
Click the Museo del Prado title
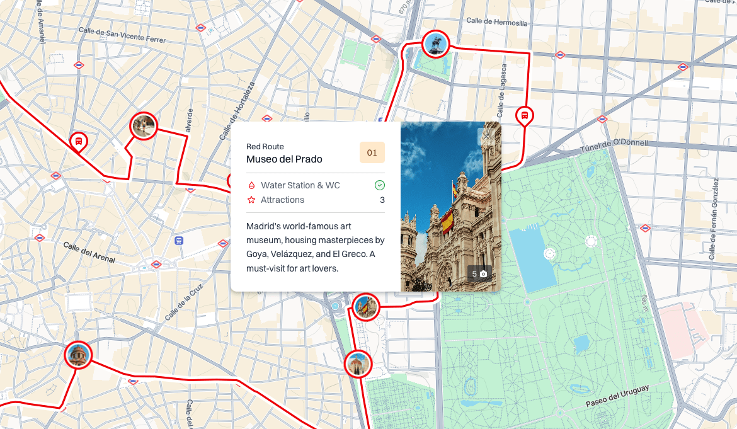284,159
